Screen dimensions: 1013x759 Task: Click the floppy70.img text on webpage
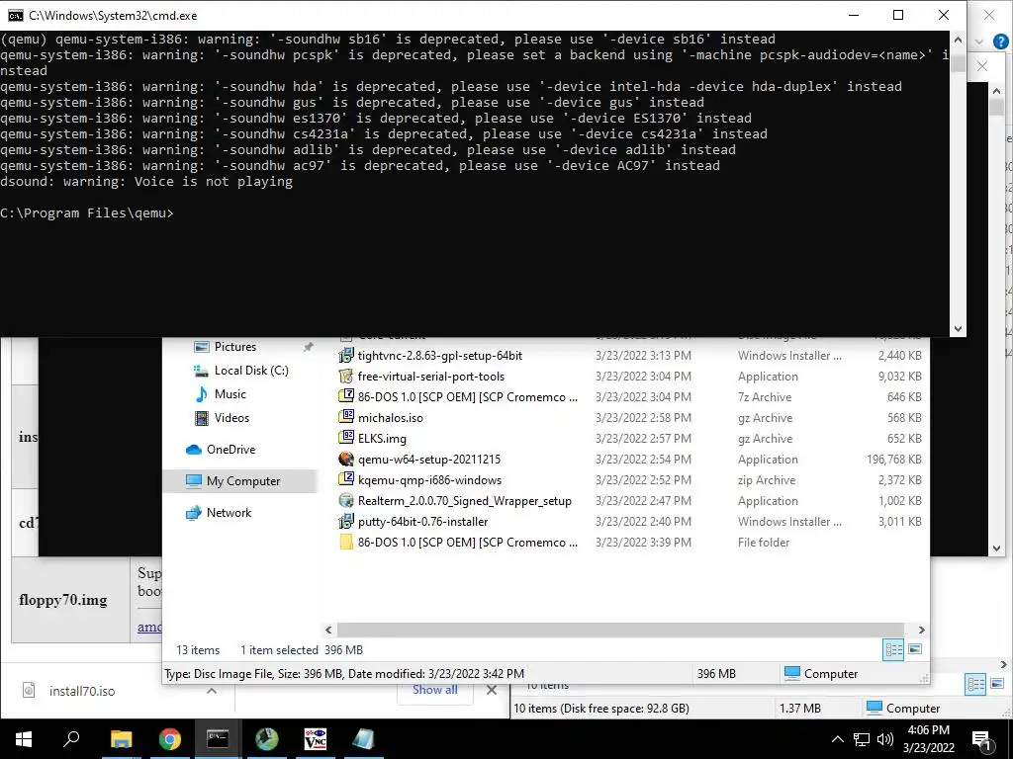(x=63, y=600)
